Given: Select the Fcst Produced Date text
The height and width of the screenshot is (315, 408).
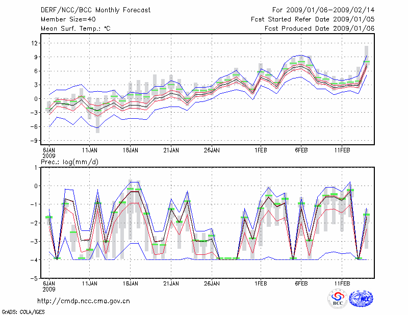Looking at the screenshot, I should (x=320, y=29).
